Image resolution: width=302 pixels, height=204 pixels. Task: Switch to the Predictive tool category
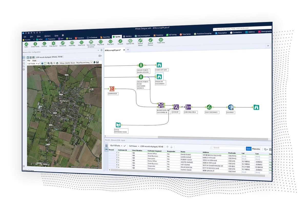(158, 35)
